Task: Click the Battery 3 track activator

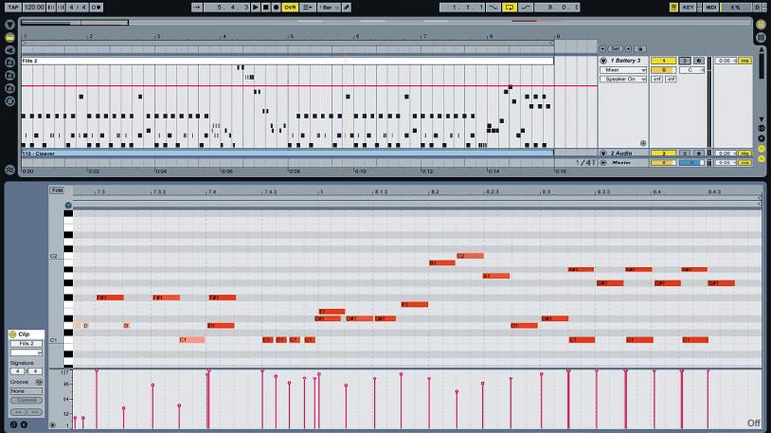Action: pyautogui.click(x=663, y=60)
